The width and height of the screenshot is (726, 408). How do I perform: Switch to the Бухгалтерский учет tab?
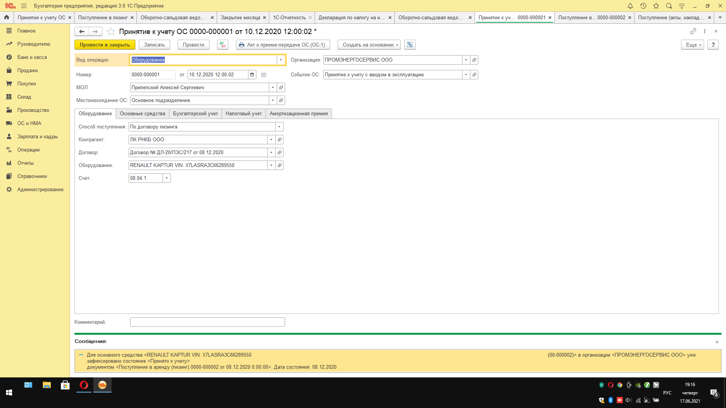pyautogui.click(x=195, y=114)
